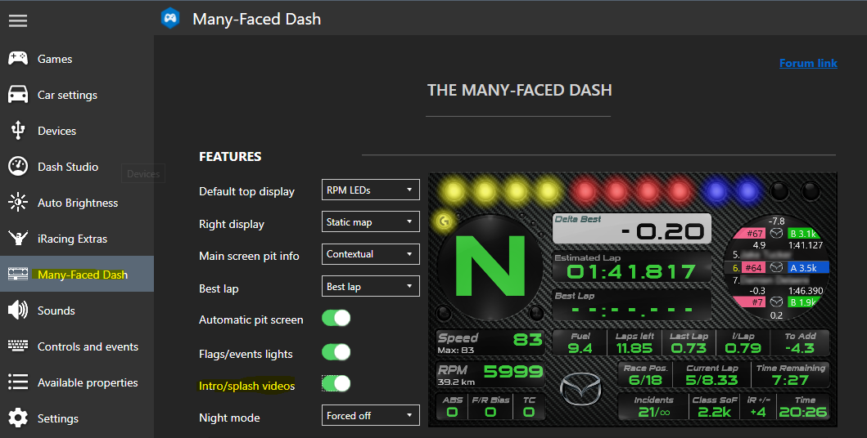The width and height of the screenshot is (867, 438).
Task: Click THE MANY-FACED DASH heading text
Action: tap(519, 90)
